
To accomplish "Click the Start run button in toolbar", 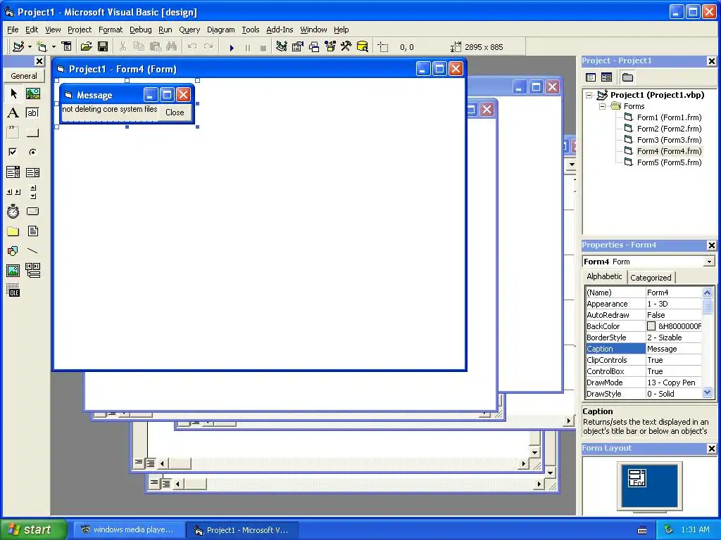I will point(232,47).
